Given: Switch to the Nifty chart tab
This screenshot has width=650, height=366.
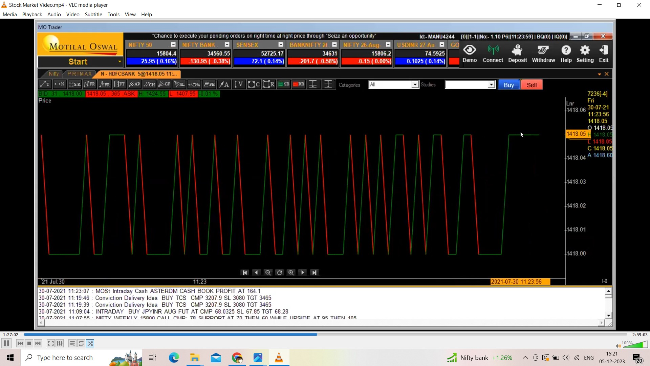Looking at the screenshot, I should pos(53,74).
